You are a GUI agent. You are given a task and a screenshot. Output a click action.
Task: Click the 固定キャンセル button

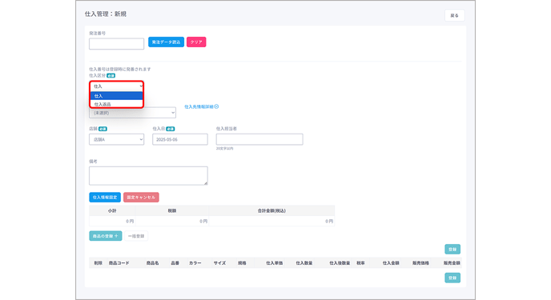pyautogui.click(x=141, y=197)
